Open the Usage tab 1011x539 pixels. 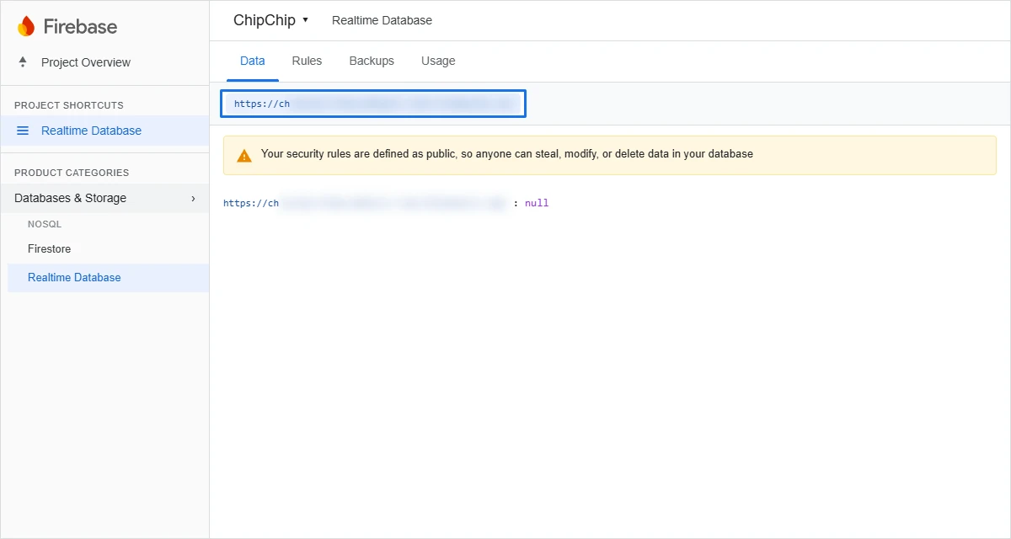[x=438, y=61]
